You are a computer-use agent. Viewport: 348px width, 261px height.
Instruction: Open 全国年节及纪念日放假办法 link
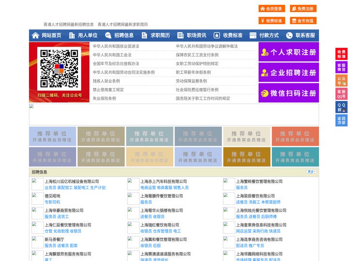coord(116,63)
